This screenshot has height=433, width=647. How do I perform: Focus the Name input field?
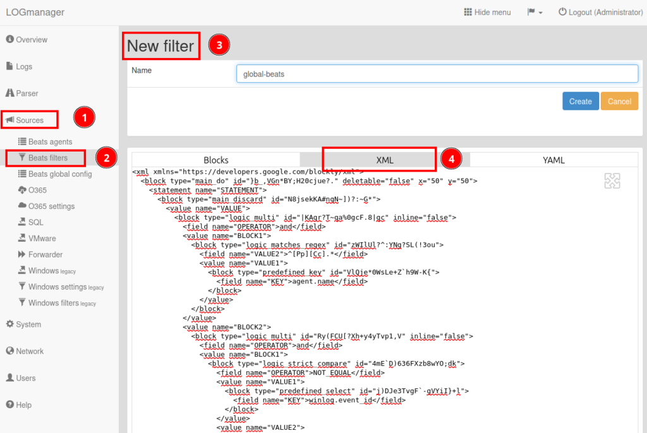click(437, 74)
